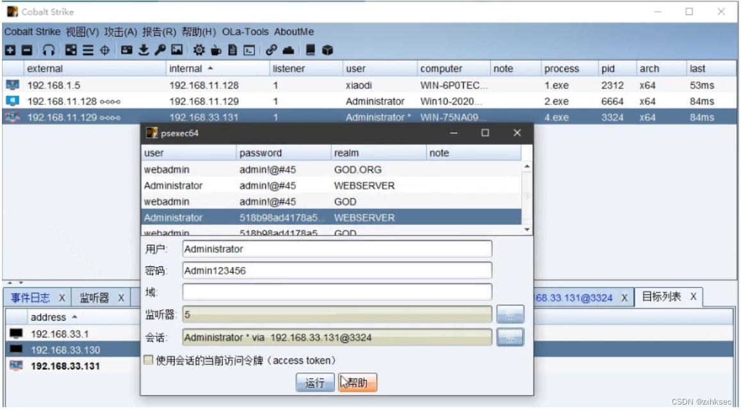Open the 监听器 listener picker button

[510, 314]
